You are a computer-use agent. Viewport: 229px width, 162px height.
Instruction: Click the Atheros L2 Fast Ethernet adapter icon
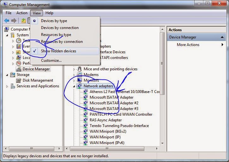point(85,92)
